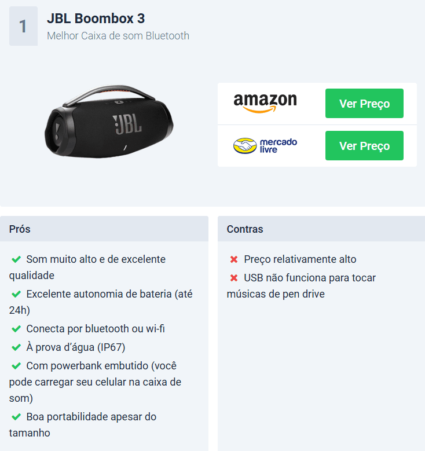Click the Preço relativamente alto text
Screen dimensions: 425x451
[x=300, y=259]
